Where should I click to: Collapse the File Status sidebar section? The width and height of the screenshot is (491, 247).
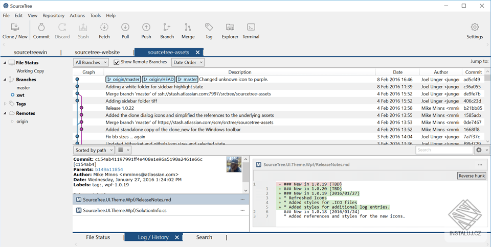click(x=5, y=63)
